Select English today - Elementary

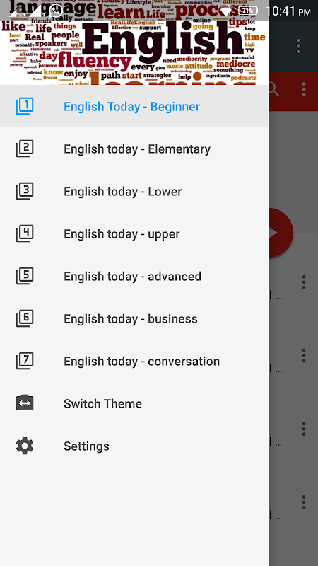(134, 149)
